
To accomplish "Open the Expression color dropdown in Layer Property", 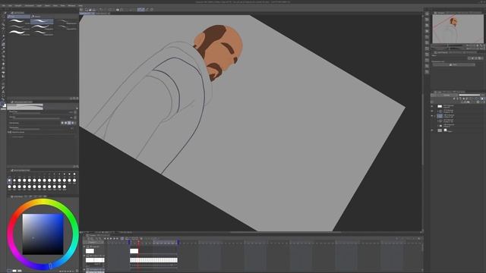I will click(x=454, y=64).
